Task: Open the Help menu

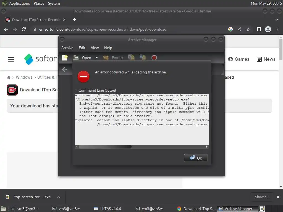Action: pyautogui.click(x=108, y=48)
